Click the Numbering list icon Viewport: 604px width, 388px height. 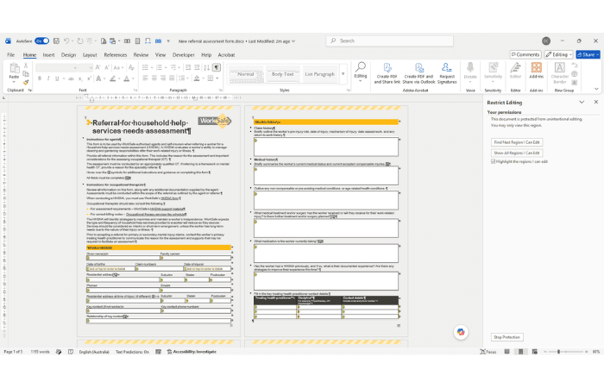click(159, 67)
